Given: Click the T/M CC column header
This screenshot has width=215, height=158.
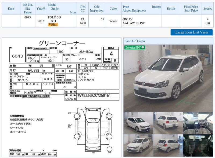Looking at the screenshot, I should coord(83,9).
